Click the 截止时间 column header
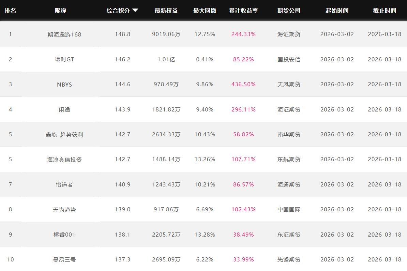 [x=384, y=11]
